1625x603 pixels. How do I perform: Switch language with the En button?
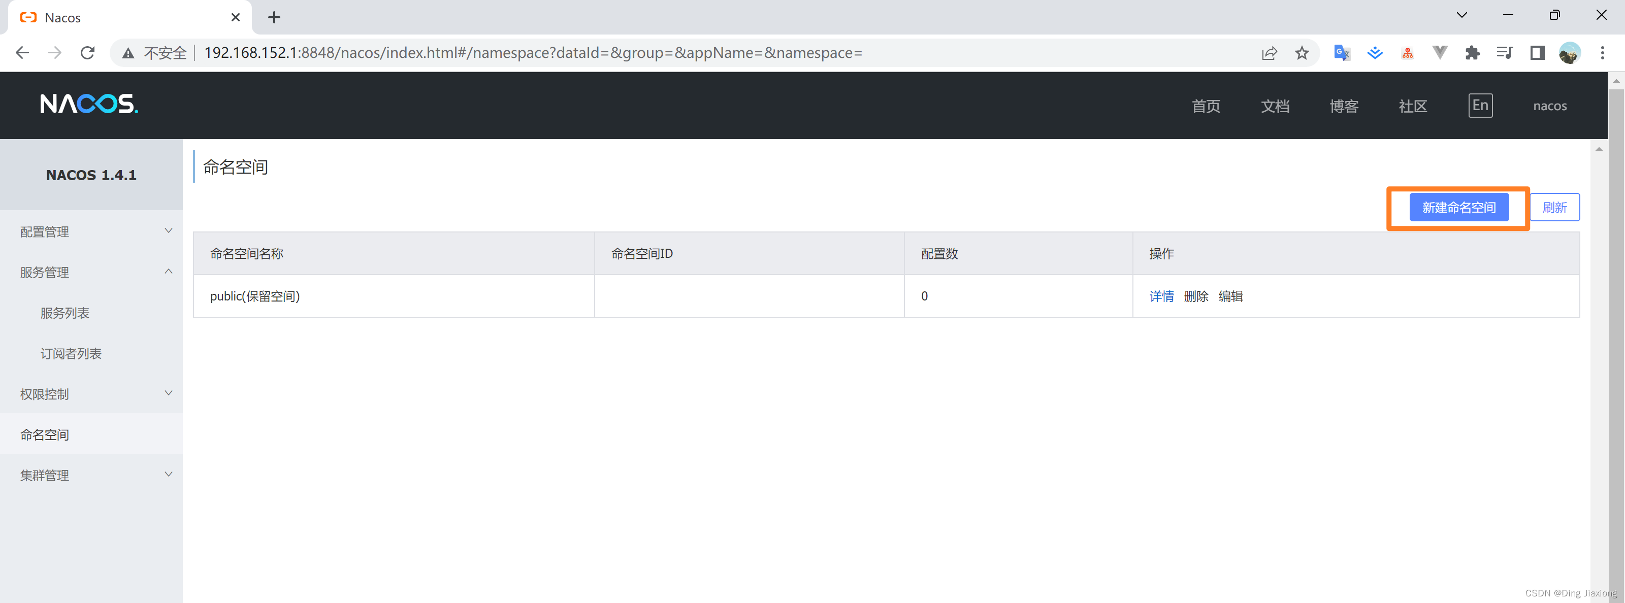pyautogui.click(x=1480, y=106)
